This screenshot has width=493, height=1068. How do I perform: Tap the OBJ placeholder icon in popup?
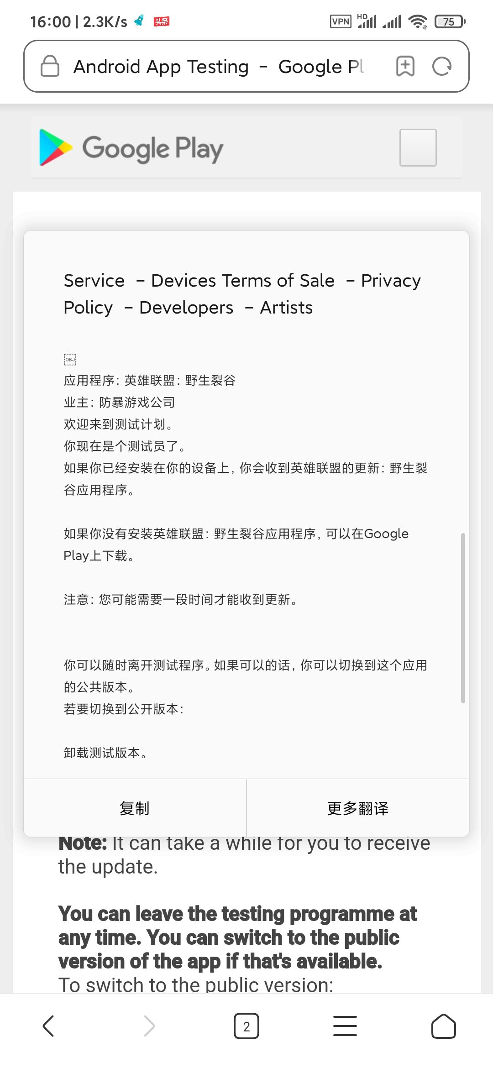pyautogui.click(x=70, y=359)
